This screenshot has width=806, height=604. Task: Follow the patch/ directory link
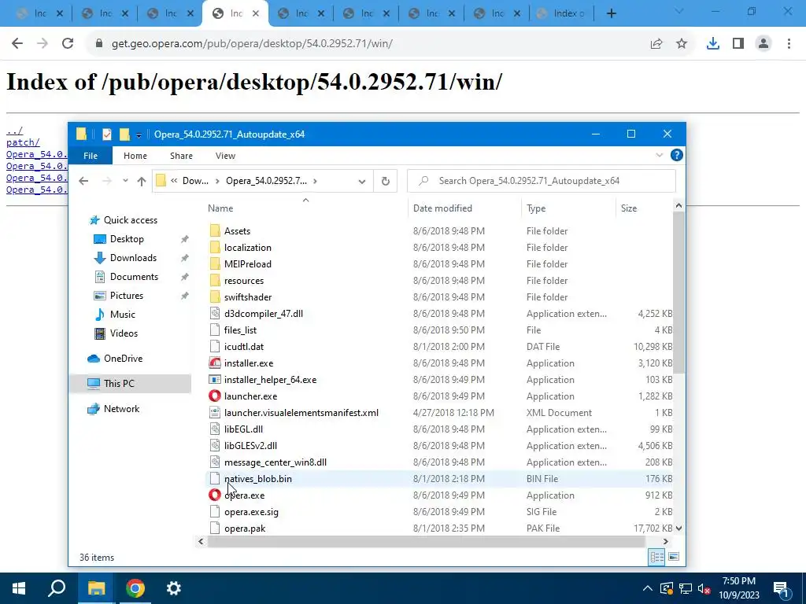click(23, 142)
